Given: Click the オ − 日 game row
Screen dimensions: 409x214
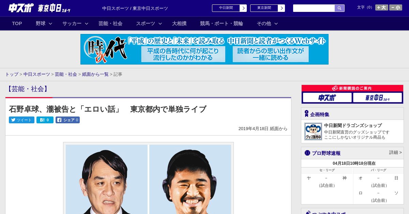Looking at the screenshot, I should click(378, 178).
